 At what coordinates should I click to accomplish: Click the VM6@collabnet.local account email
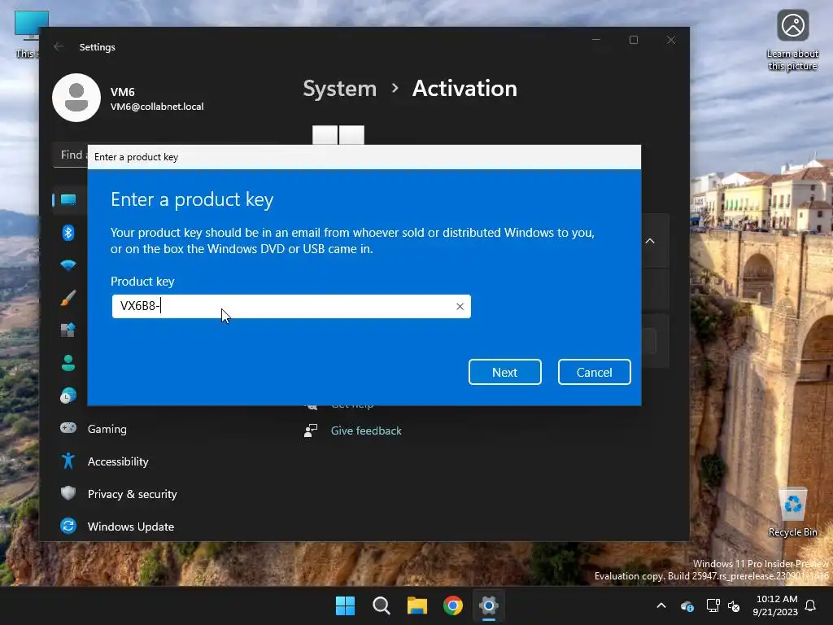click(x=157, y=107)
